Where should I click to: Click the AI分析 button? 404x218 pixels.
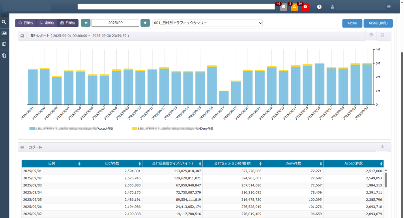pos(352,23)
